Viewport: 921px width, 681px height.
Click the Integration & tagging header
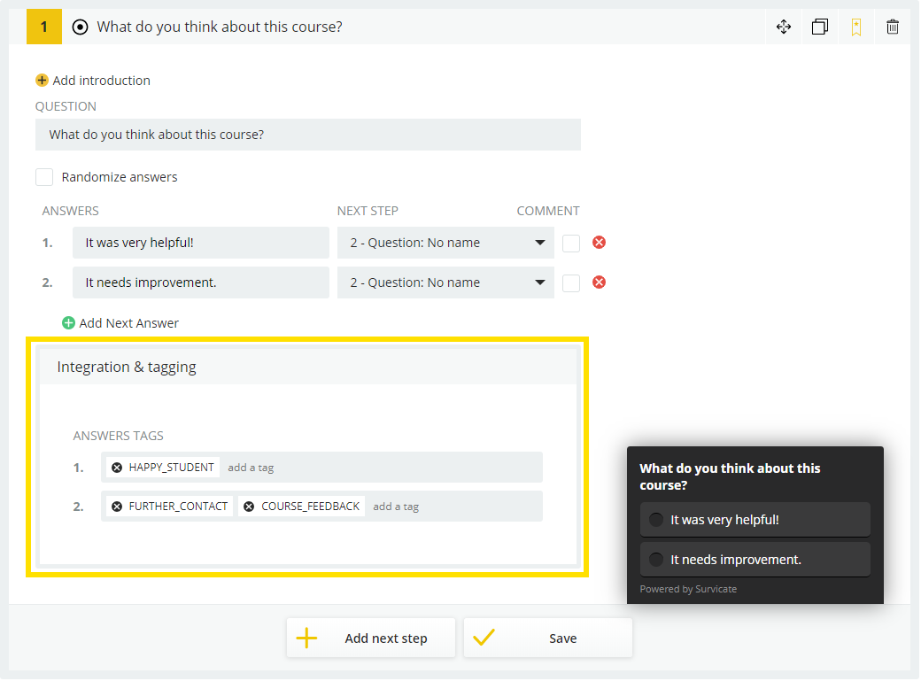(308, 368)
